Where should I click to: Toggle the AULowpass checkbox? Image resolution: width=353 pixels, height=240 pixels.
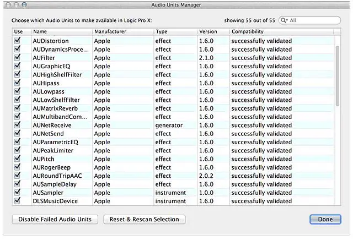coord(17,91)
